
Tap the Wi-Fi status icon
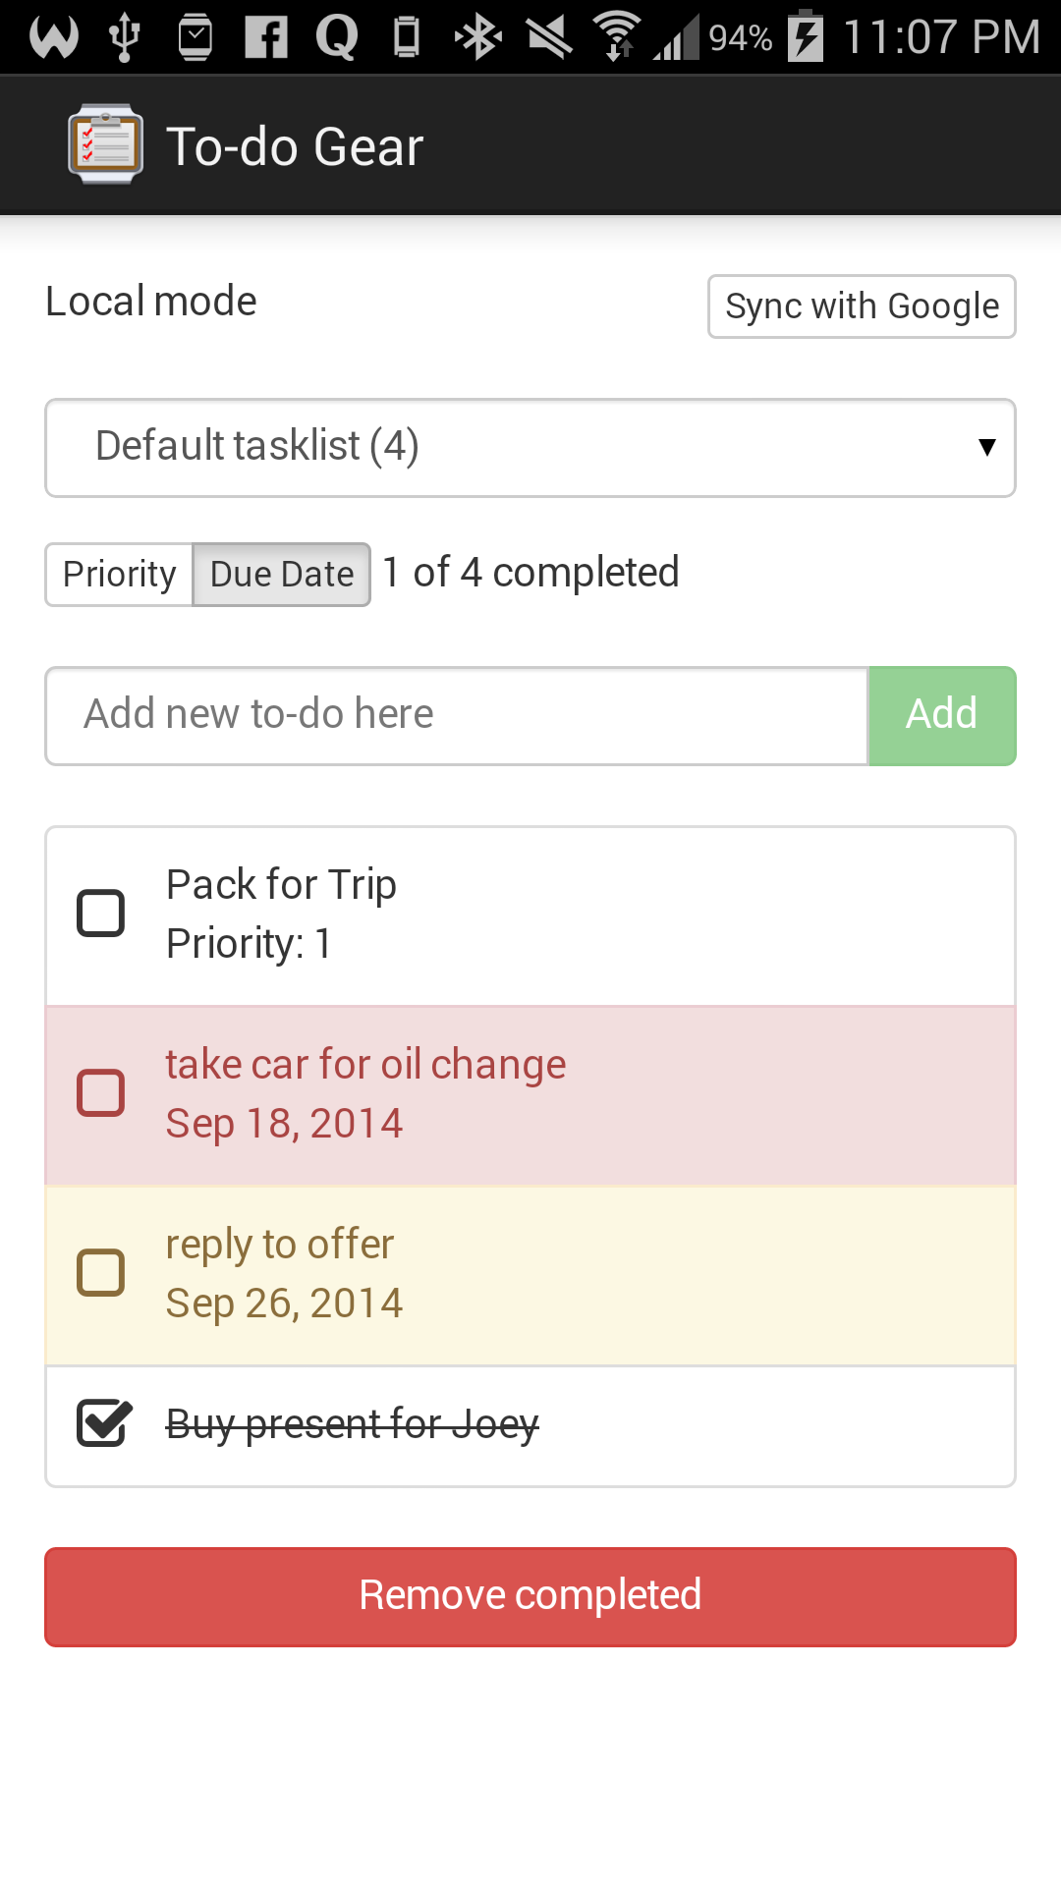pos(618,35)
